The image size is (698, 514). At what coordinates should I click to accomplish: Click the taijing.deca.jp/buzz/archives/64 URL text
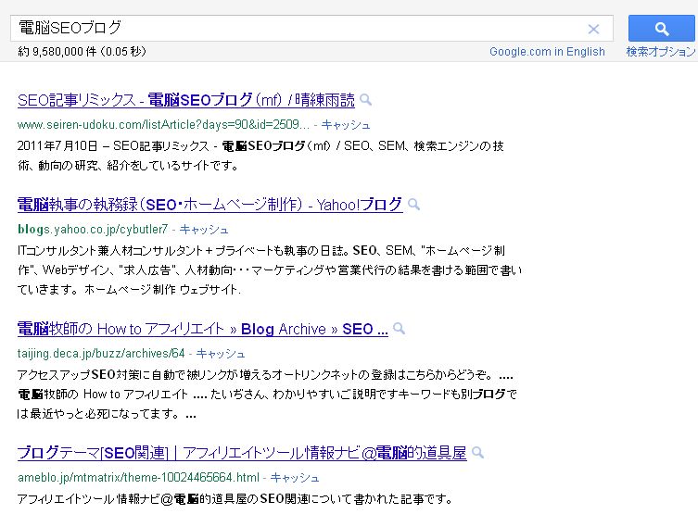[x=101, y=354]
